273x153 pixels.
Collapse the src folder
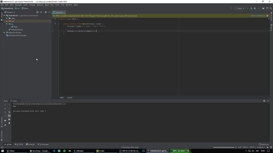[7, 24]
